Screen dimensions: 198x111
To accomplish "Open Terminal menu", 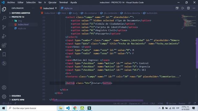I will 63,2.
